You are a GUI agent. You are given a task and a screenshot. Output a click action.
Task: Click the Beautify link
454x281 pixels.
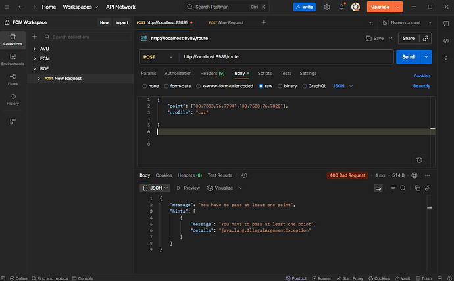point(421,85)
